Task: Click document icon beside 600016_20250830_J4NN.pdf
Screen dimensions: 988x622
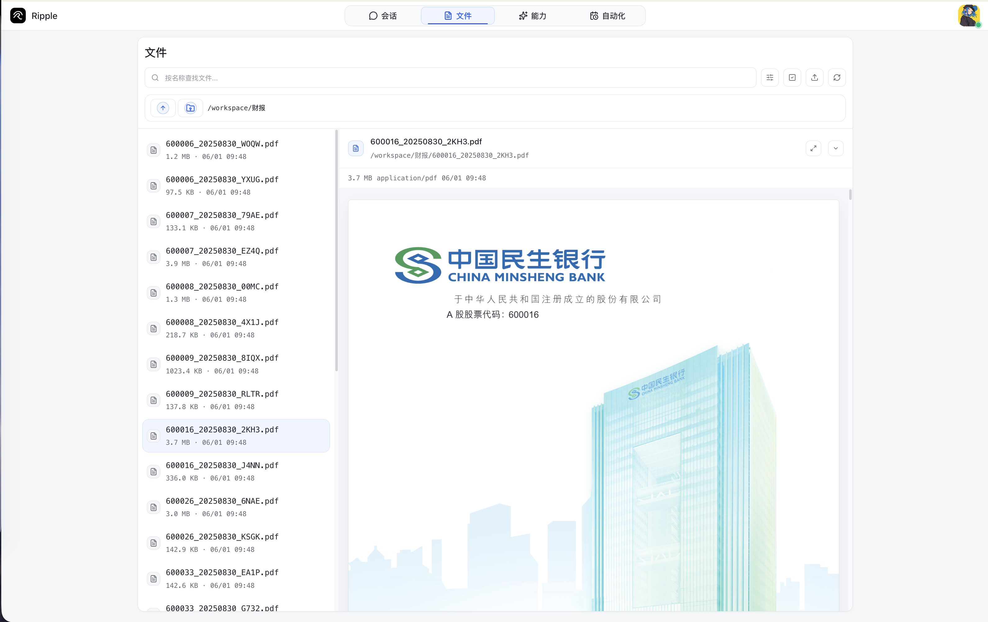Action: pyautogui.click(x=153, y=471)
